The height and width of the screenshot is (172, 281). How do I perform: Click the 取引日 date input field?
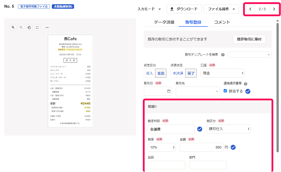point(158,91)
